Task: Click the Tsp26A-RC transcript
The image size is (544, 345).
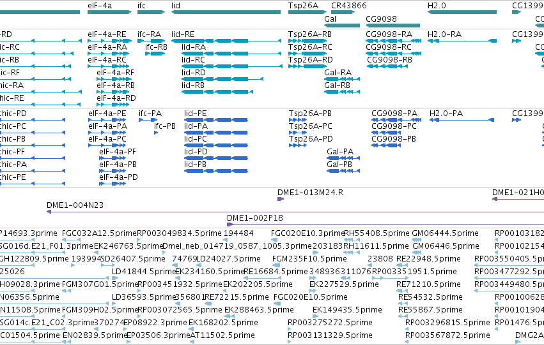Action: click(x=307, y=54)
